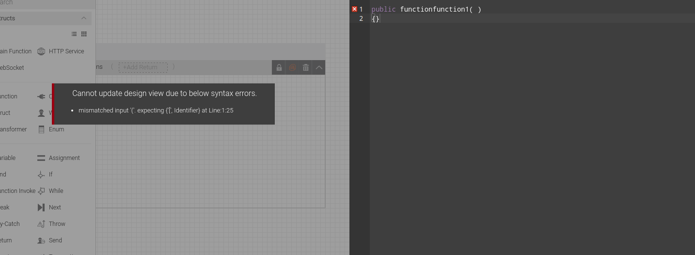Switch the palette to list view
Viewport: 695px width, 255px height.
(x=74, y=34)
